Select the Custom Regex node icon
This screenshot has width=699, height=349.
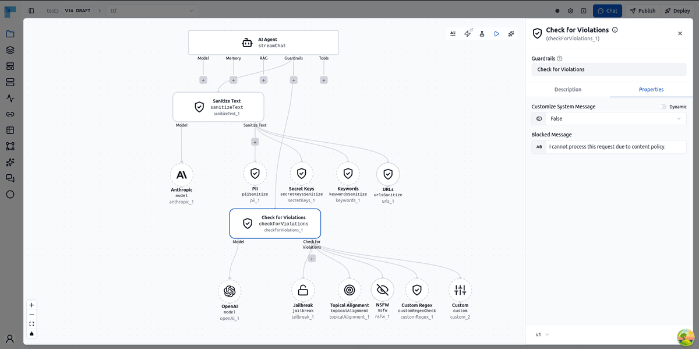(416, 290)
